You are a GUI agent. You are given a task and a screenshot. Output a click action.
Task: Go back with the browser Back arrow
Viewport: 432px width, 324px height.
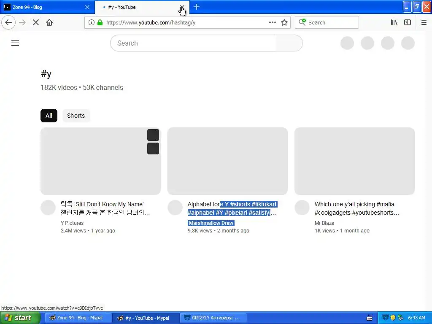point(8,23)
